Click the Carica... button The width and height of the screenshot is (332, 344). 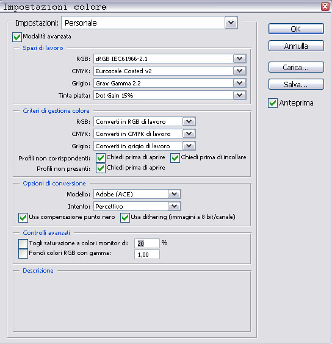[x=296, y=67]
